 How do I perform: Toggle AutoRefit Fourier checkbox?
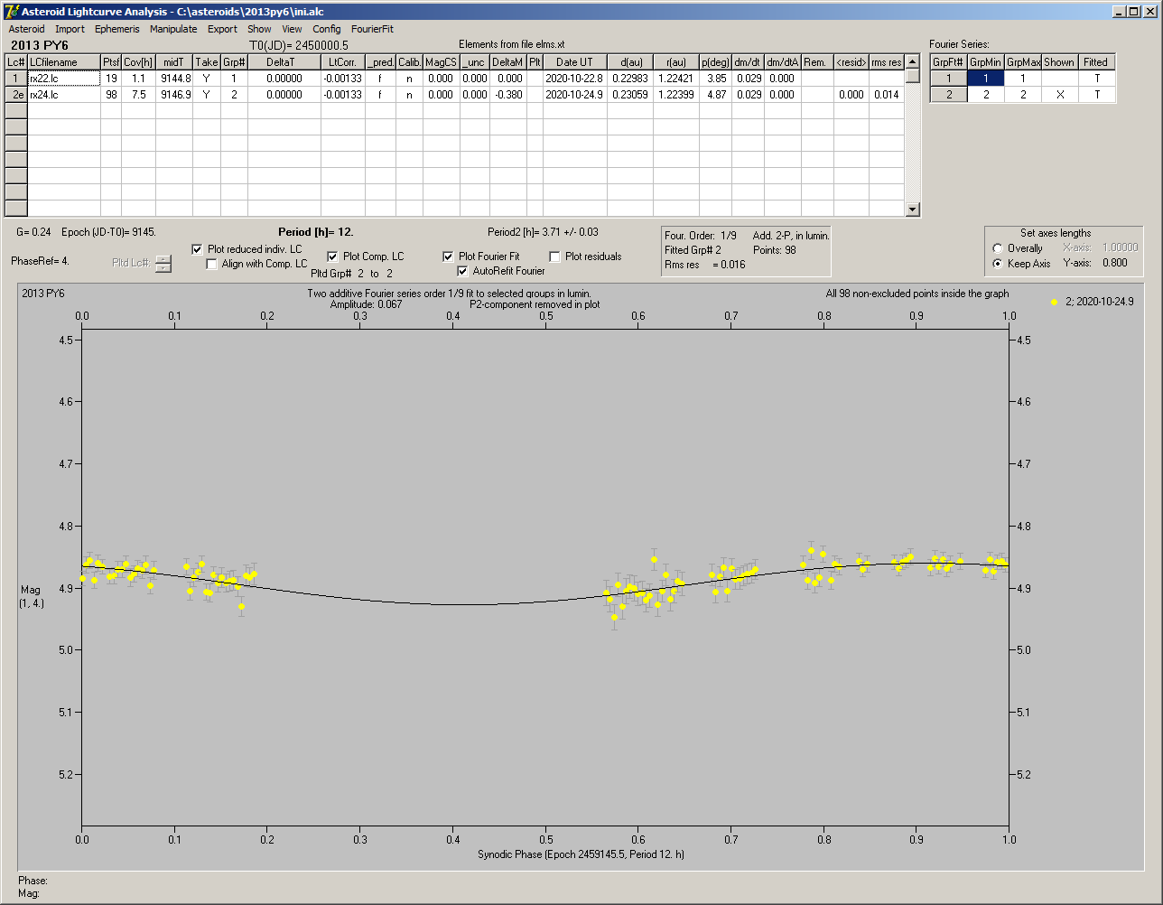(462, 271)
